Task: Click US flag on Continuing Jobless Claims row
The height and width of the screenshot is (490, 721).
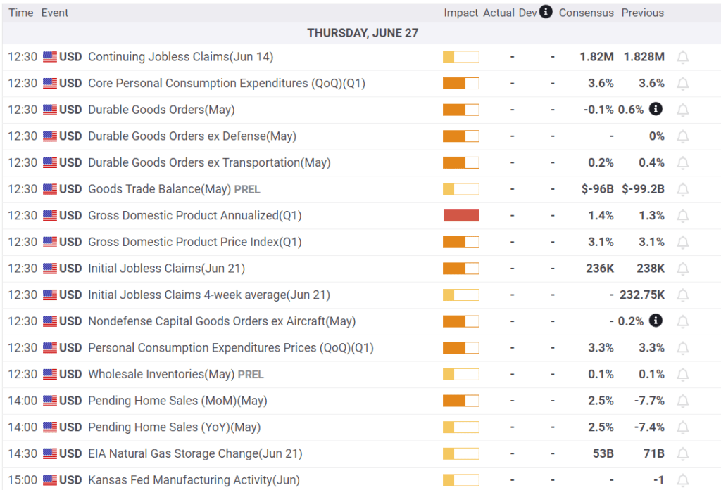Action: tap(50, 57)
